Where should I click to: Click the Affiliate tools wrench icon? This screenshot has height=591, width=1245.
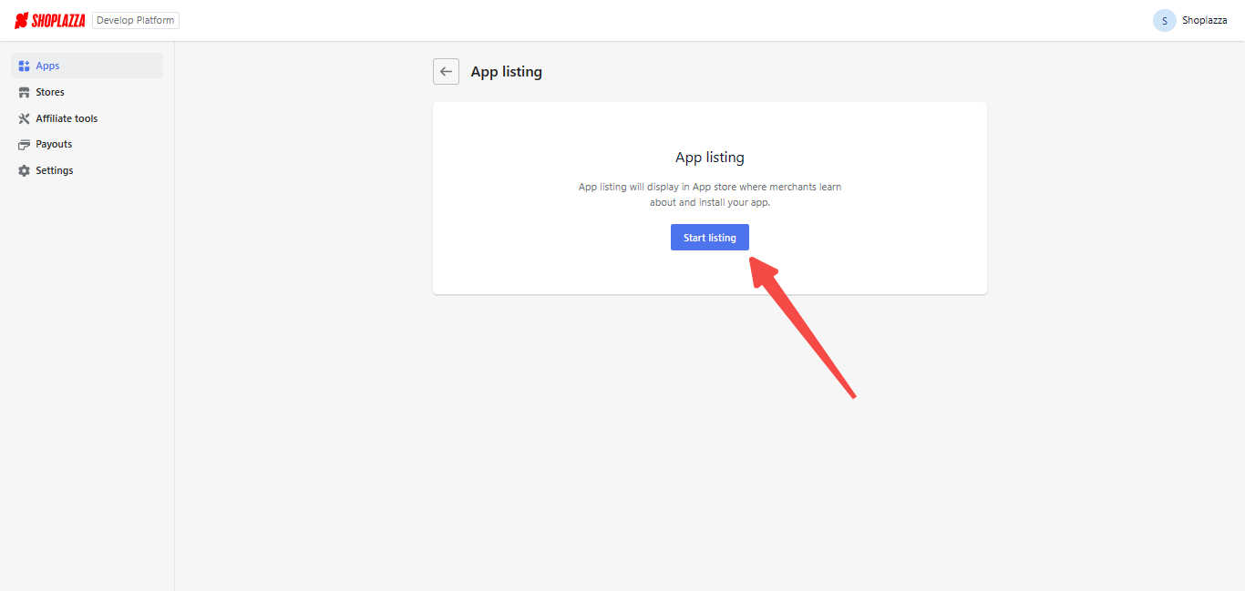pos(25,118)
